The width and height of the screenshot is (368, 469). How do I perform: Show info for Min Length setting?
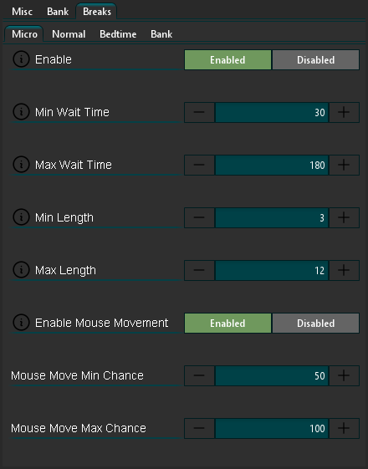(21, 217)
